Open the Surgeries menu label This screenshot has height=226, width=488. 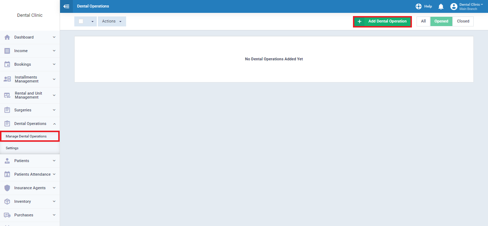(x=23, y=110)
